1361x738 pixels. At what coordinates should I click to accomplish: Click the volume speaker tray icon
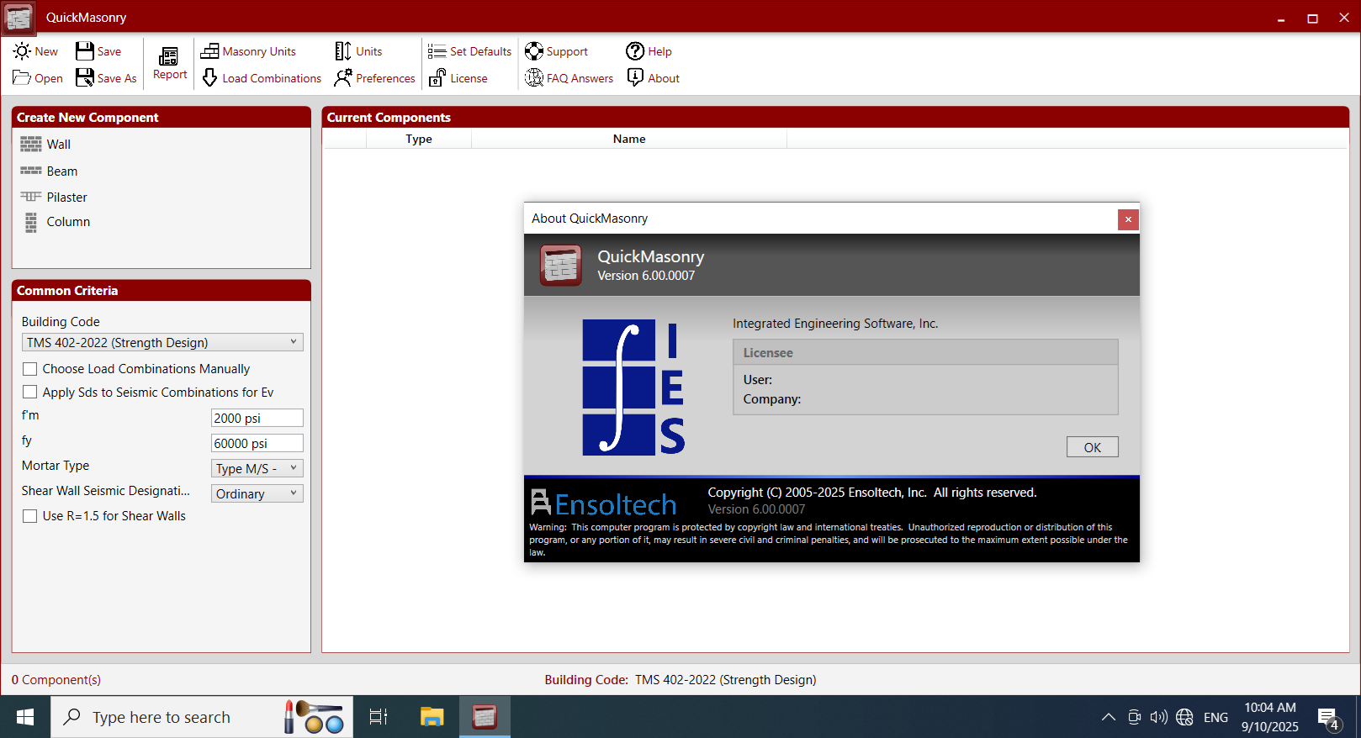tap(1159, 717)
